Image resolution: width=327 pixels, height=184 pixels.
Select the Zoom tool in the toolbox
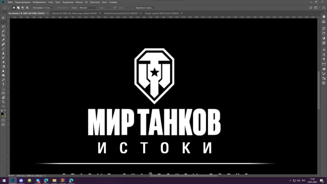point(3,102)
